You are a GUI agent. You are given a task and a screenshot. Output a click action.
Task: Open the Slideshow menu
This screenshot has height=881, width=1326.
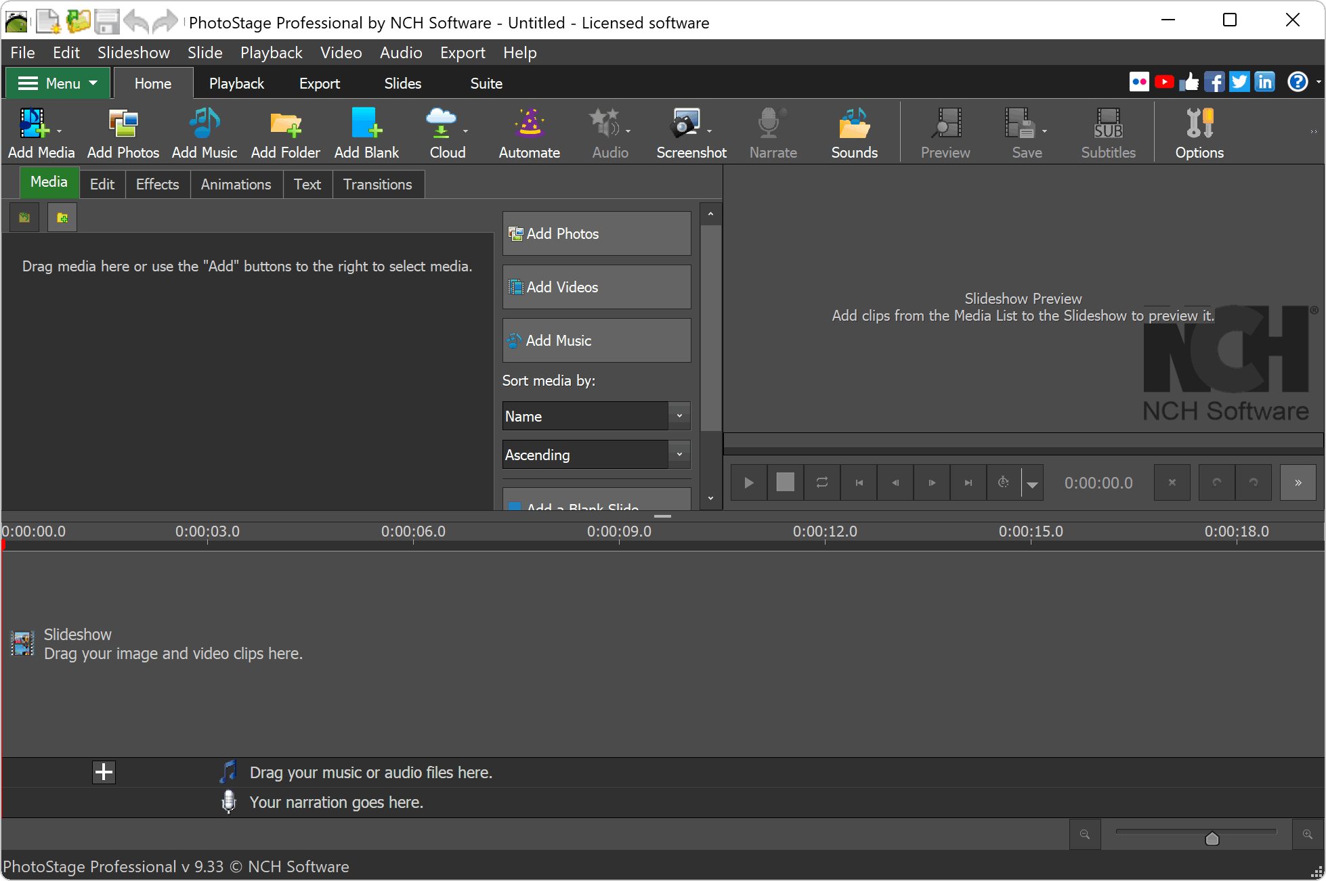point(133,53)
